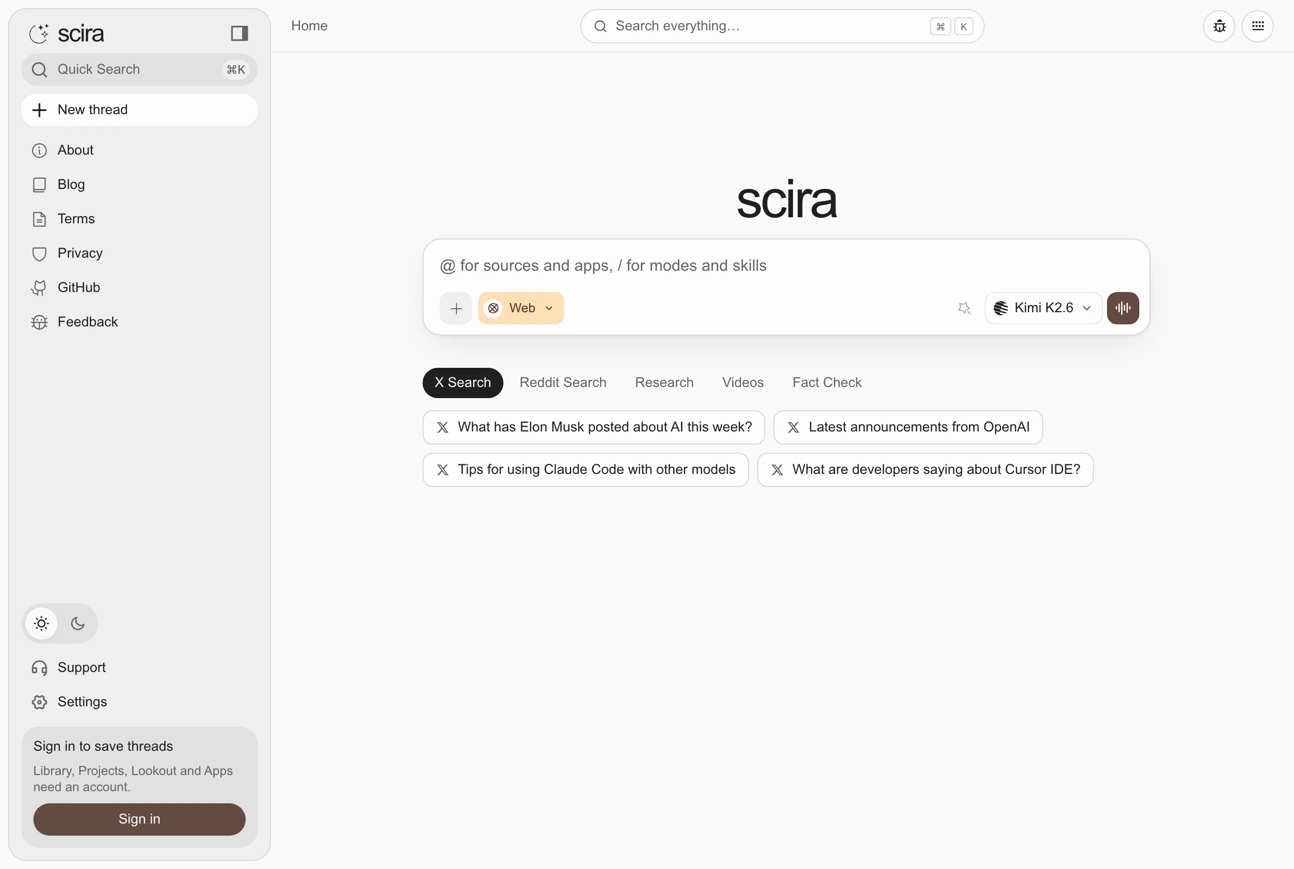Select the Research tab

(664, 383)
